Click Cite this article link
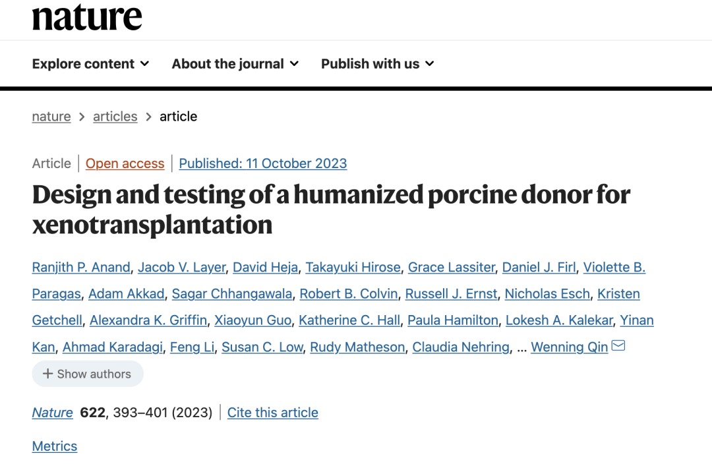712x468 pixels. click(x=273, y=413)
